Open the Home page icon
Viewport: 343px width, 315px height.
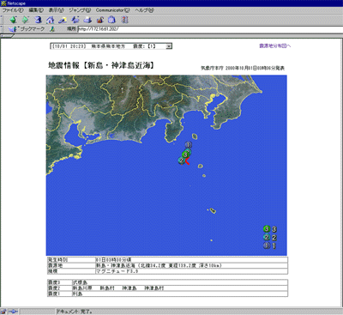pyautogui.click(x=51, y=20)
